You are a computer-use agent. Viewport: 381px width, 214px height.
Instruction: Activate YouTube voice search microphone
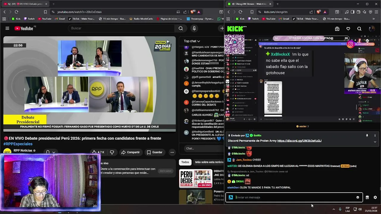coord(194,28)
